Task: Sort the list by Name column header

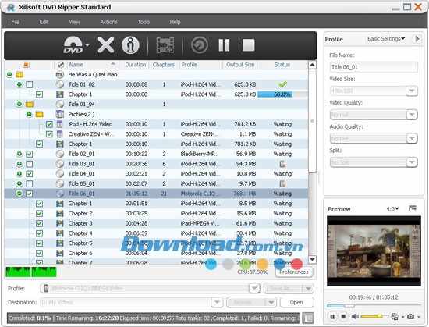Action: point(93,65)
